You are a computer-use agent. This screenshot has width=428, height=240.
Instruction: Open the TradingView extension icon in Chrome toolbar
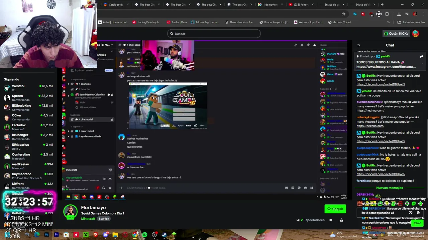(355, 14)
